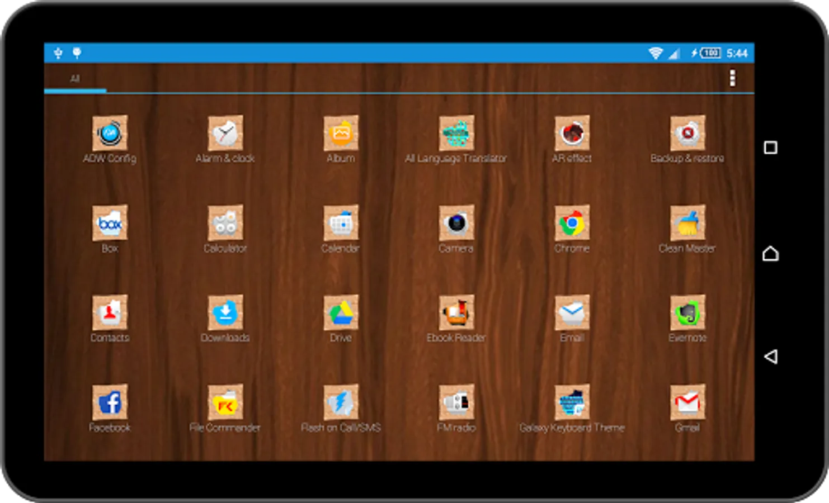This screenshot has height=503, width=829.
Task: Open the Facebook app
Action: [x=110, y=402]
